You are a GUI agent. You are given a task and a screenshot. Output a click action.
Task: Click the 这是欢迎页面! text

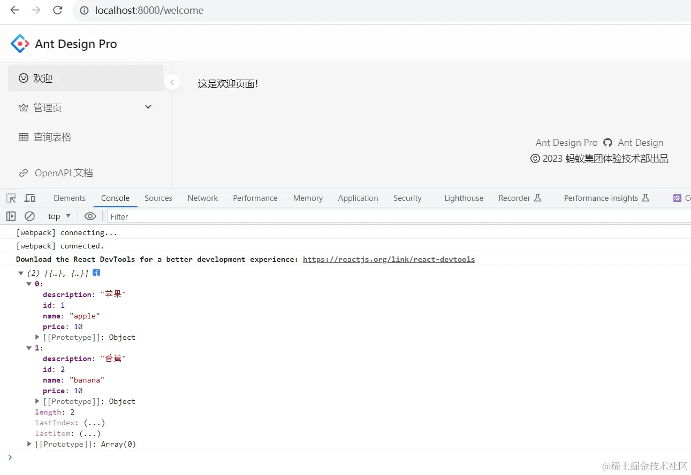pyautogui.click(x=228, y=84)
